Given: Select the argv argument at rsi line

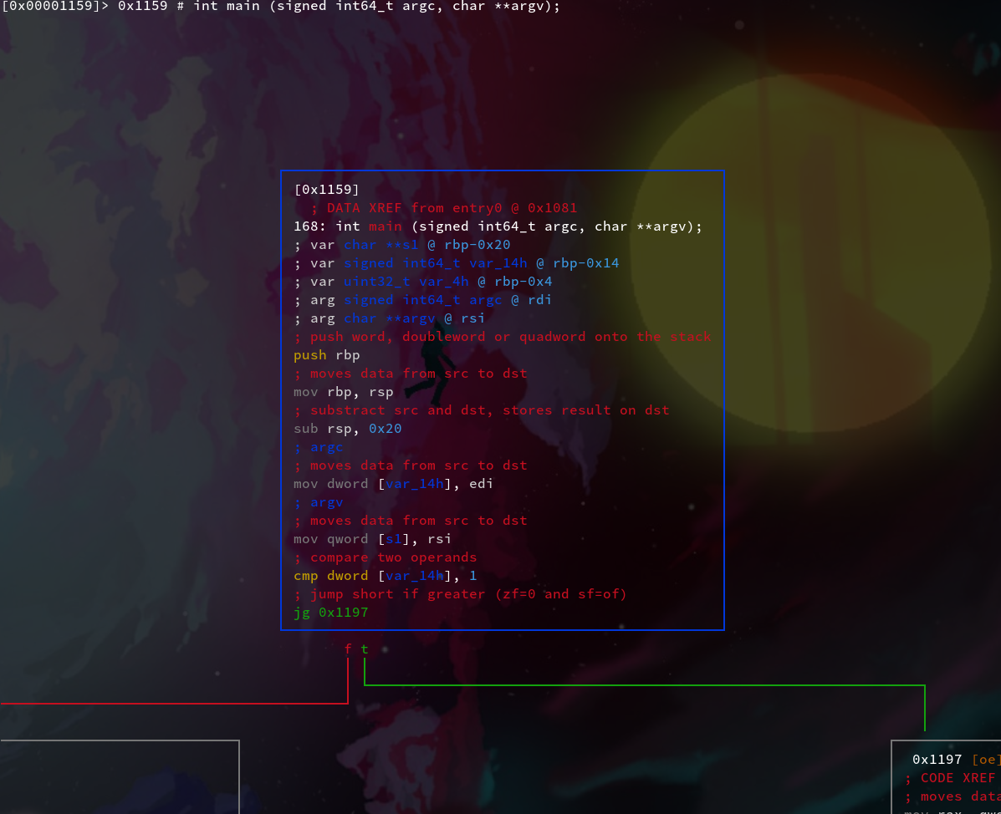Looking at the screenshot, I should coord(389,318).
